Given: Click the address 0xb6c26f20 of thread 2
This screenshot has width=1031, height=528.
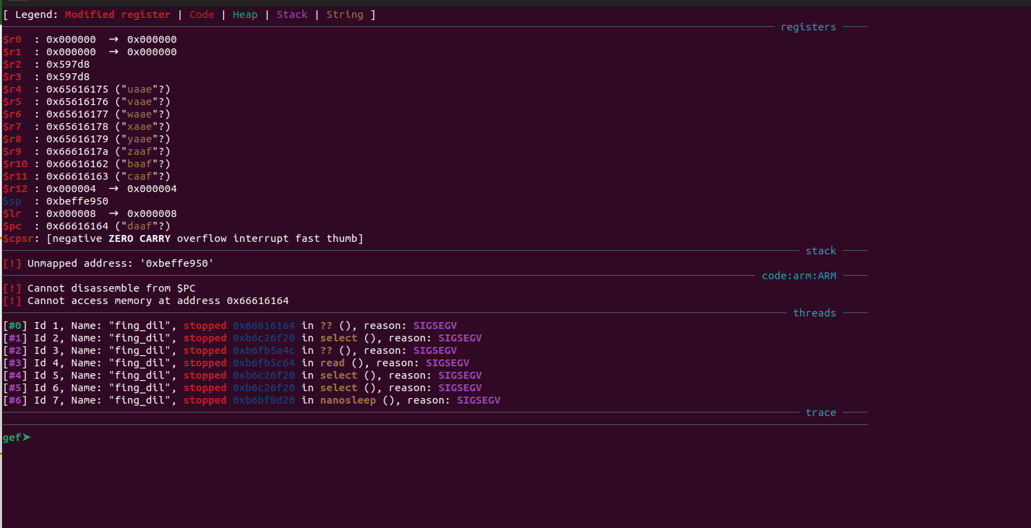Looking at the screenshot, I should coord(263,337).
